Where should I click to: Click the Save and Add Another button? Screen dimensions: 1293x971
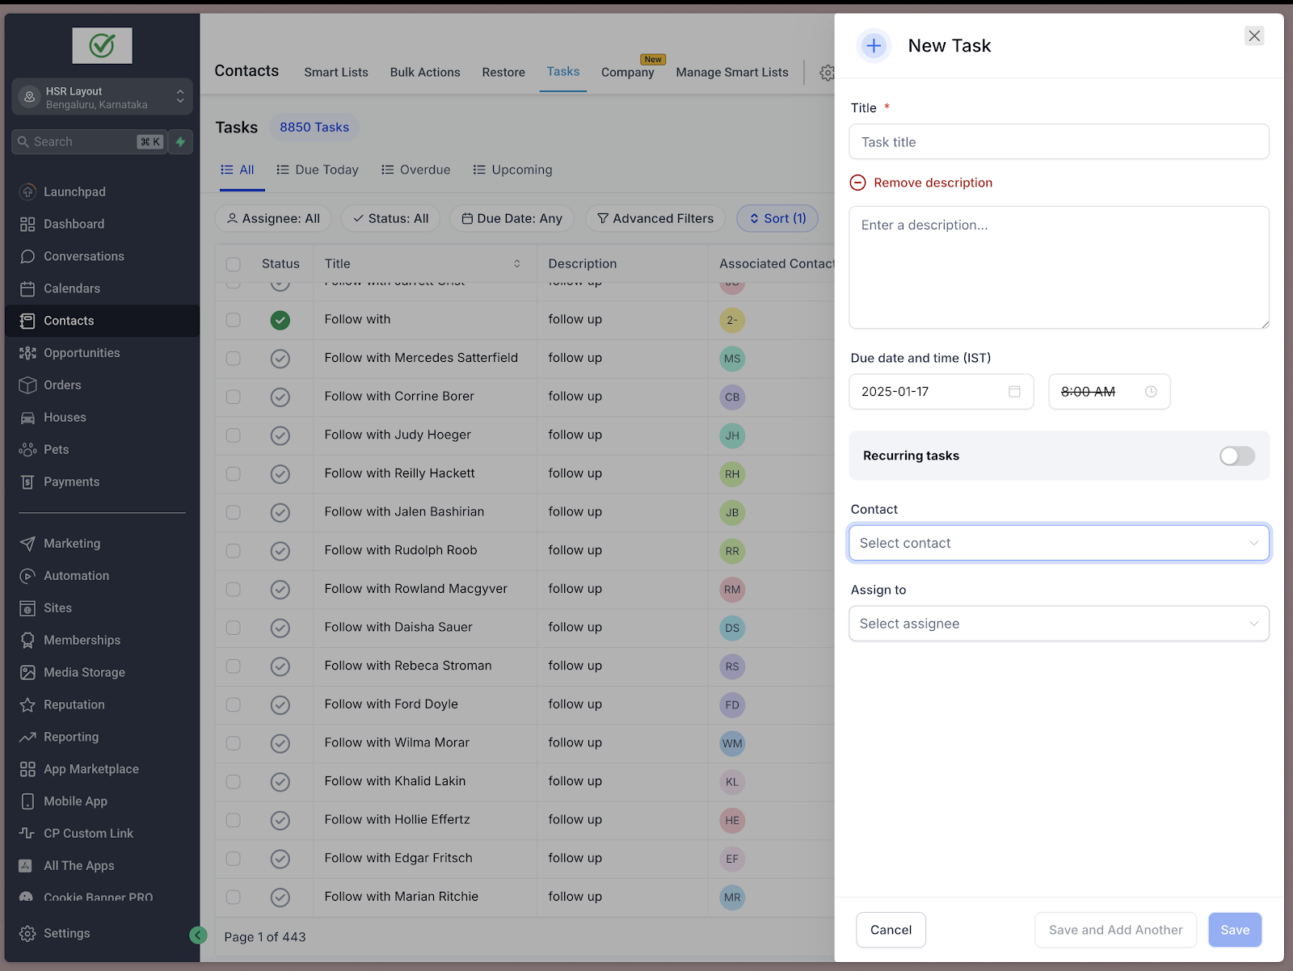[1115, 930]
